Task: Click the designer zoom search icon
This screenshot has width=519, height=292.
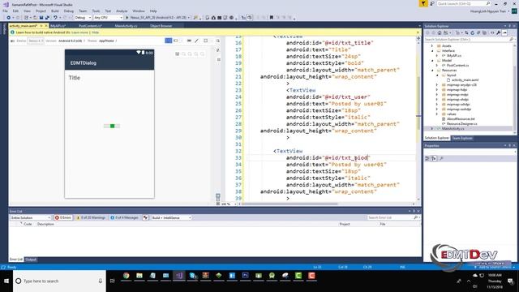Action: [218, 41]
